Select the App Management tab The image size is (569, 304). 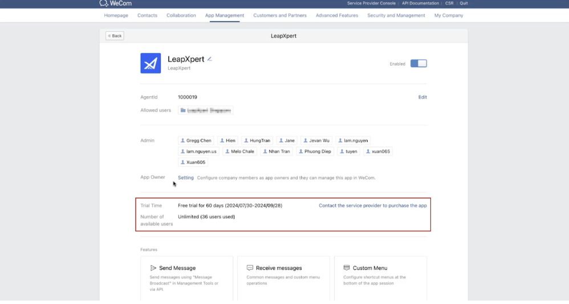225,15
